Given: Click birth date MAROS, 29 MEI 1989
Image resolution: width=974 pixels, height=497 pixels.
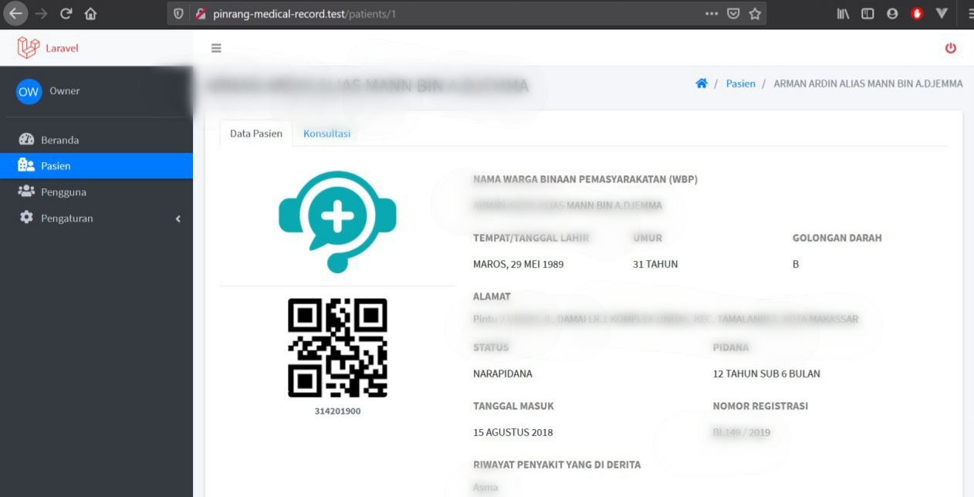Looking at the screenshot, I should point(519,264).
